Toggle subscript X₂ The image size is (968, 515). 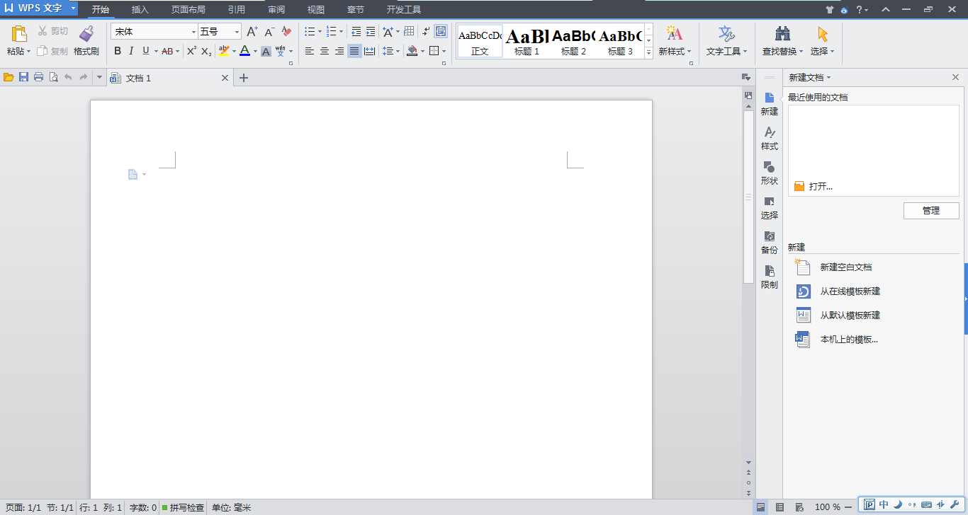point(206,51)
